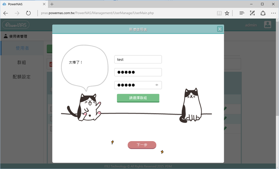The image size is (279, 169).
Task: Click the first password field
Action: point(138,72)
